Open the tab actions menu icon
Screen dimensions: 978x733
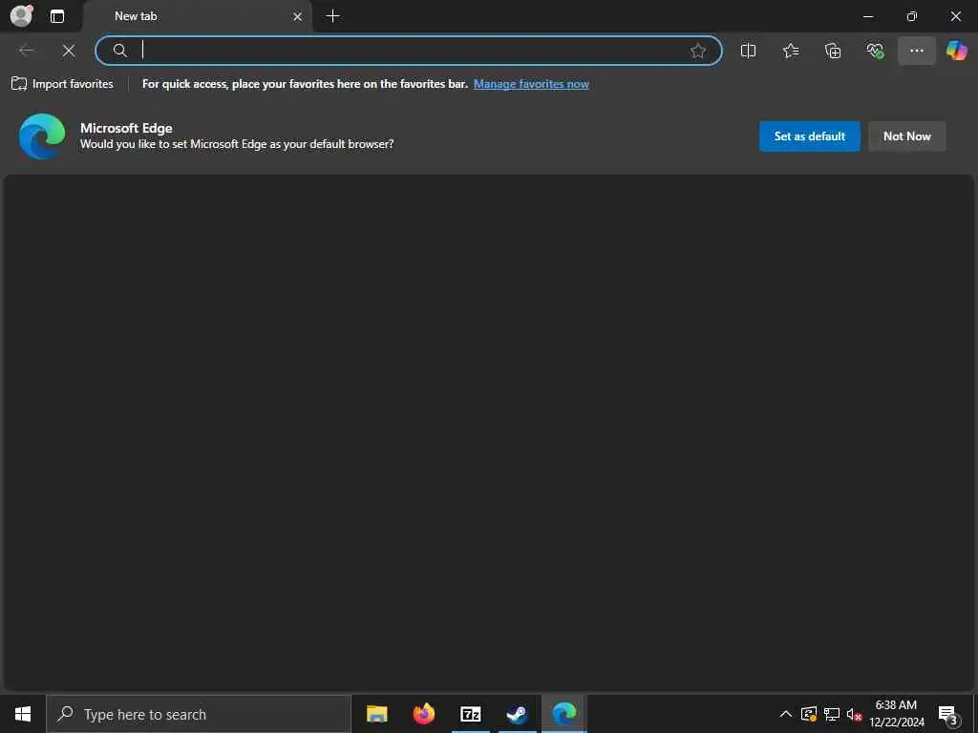click(57, 16)
